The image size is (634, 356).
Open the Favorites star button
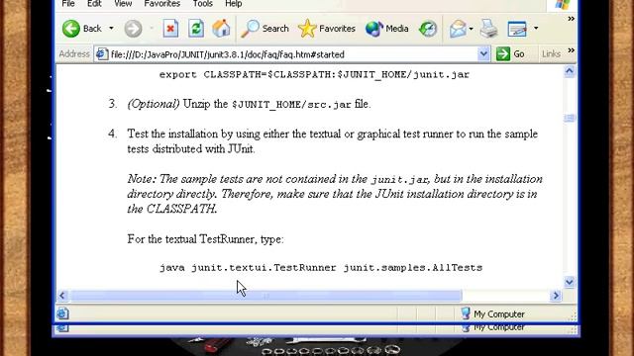point(327,29)
